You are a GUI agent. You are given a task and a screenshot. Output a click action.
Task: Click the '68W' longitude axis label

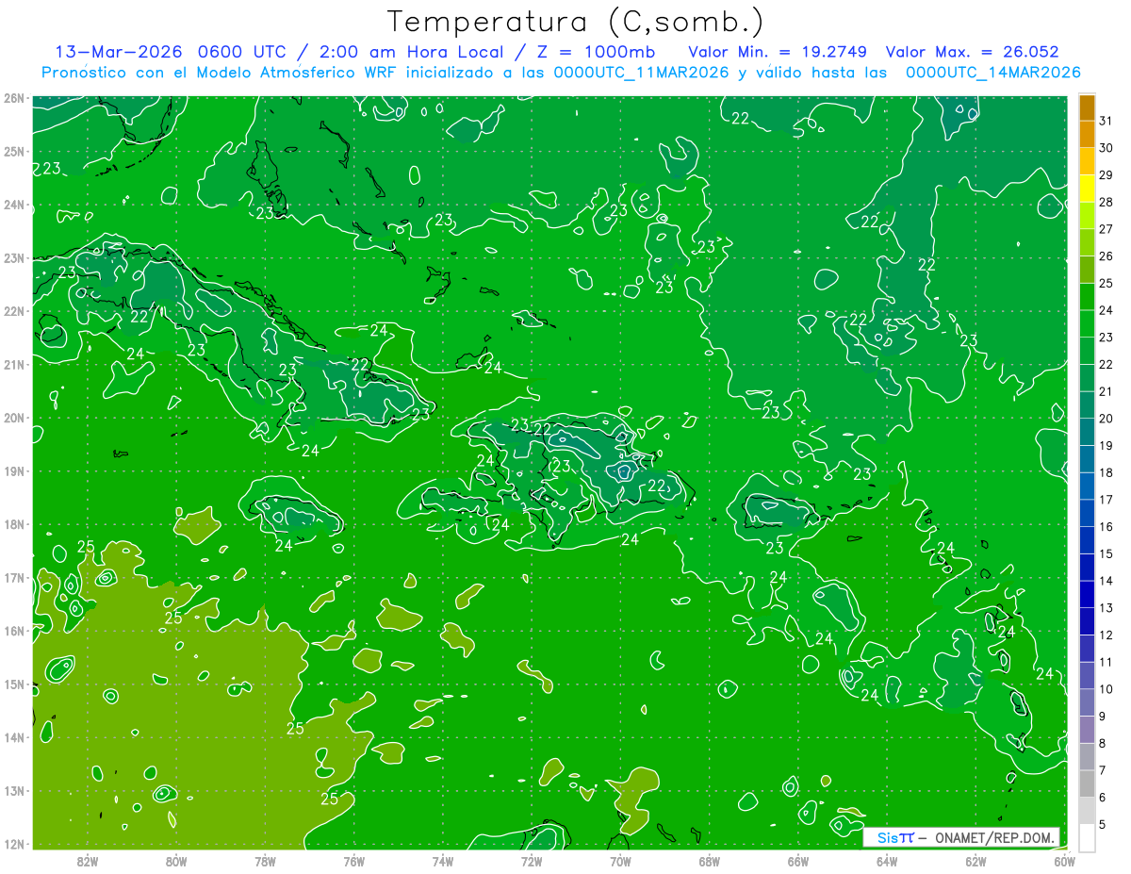tap(710, 861)
